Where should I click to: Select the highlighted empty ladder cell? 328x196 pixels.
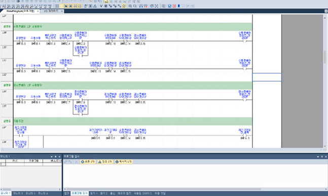267,77
